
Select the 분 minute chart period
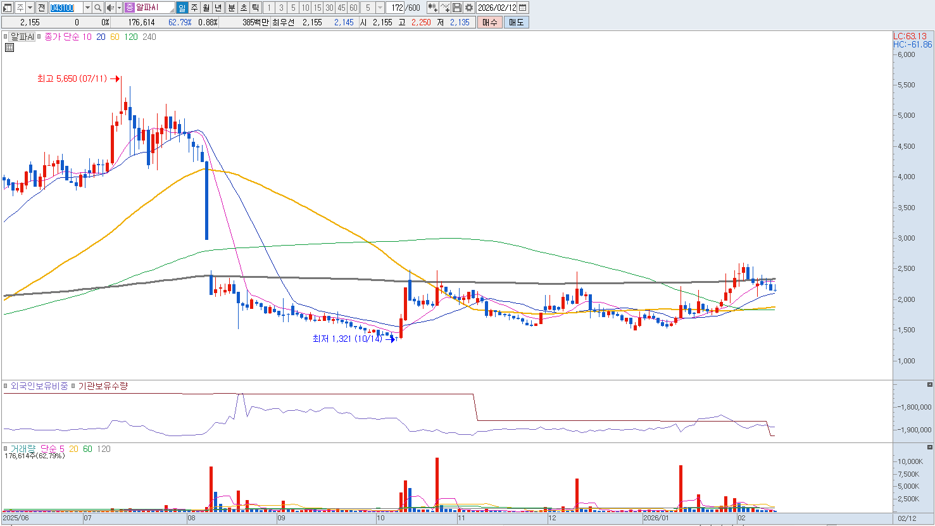(x=231, y=8)
